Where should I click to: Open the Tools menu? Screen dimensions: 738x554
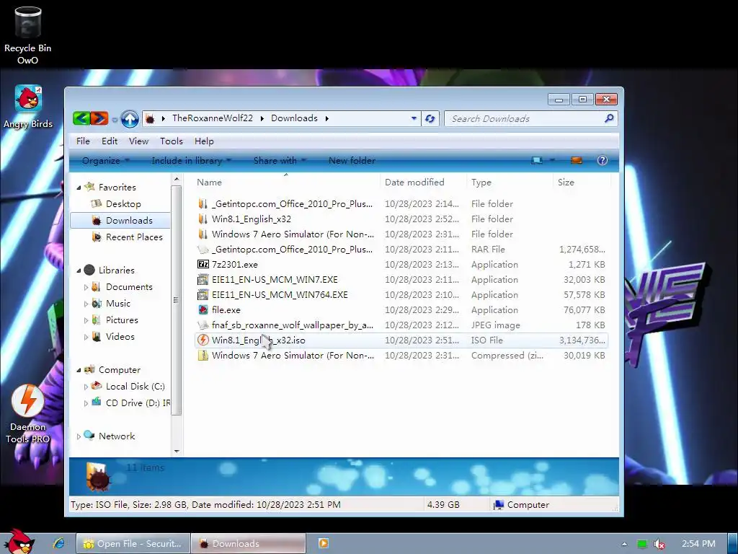(172, 141)
